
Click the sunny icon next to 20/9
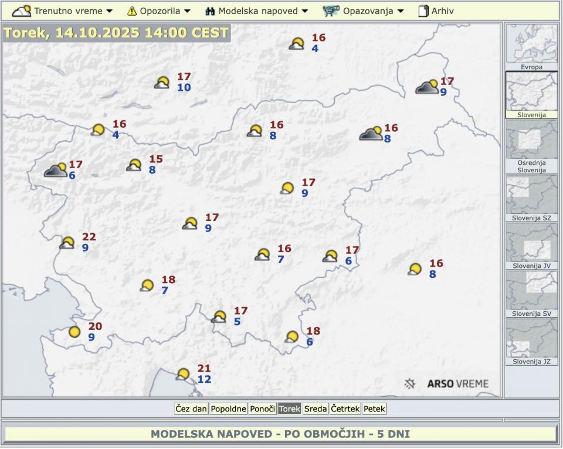click(x=74, y=332)
